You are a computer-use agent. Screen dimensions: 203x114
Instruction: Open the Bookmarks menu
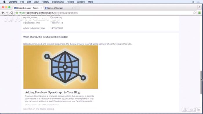point(58,2)
